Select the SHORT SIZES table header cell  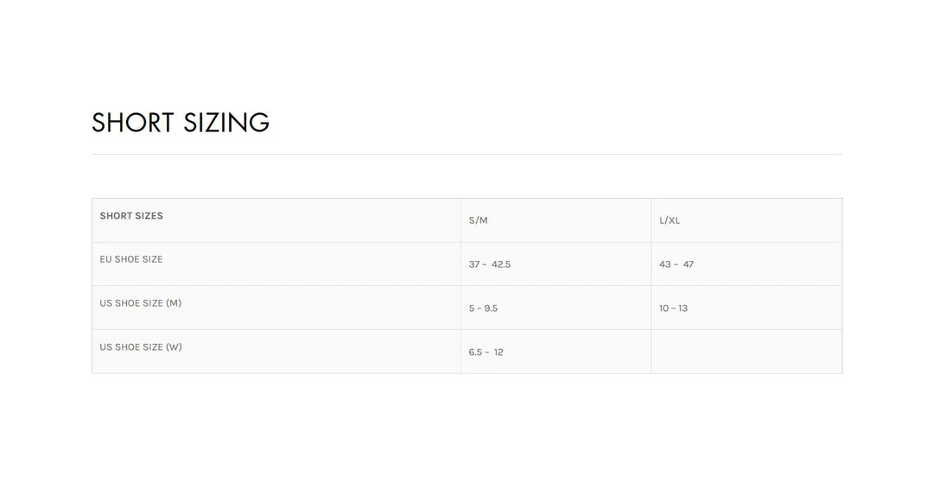pos(131,216)
